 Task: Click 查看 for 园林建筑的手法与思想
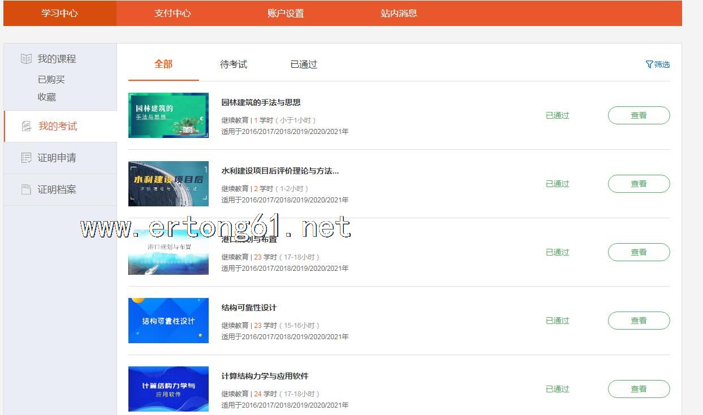tap(639, 115)
